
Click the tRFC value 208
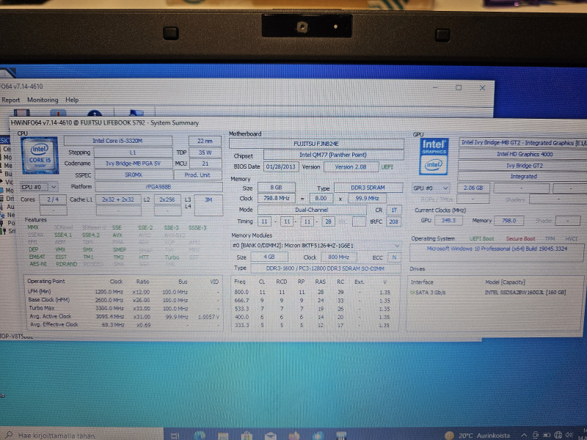[x=393, y=221]
